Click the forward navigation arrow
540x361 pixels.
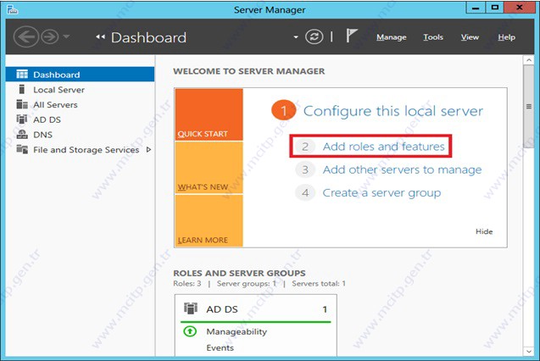(50, 36)
